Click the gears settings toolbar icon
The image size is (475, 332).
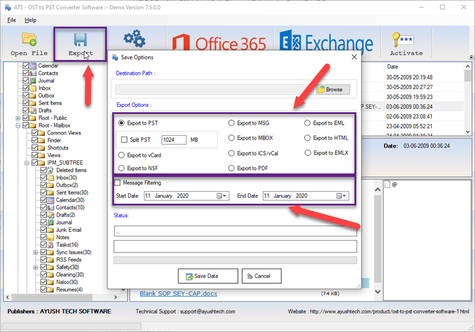pyautogui.click(x=134, y=40)
